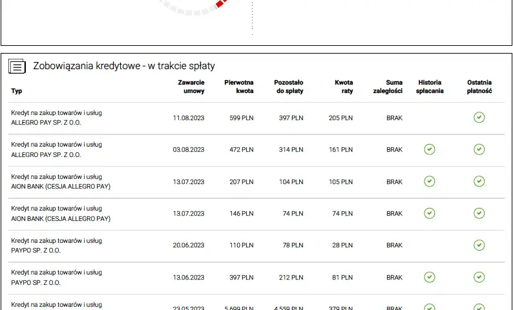Click repayment history checkmark for 03.08.2023 Allegro Pay loan
The image size is (513, 310).
click(x=430, y=149)
